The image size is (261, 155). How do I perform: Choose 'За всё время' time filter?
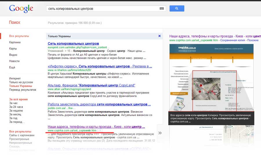tap(18, 99)
